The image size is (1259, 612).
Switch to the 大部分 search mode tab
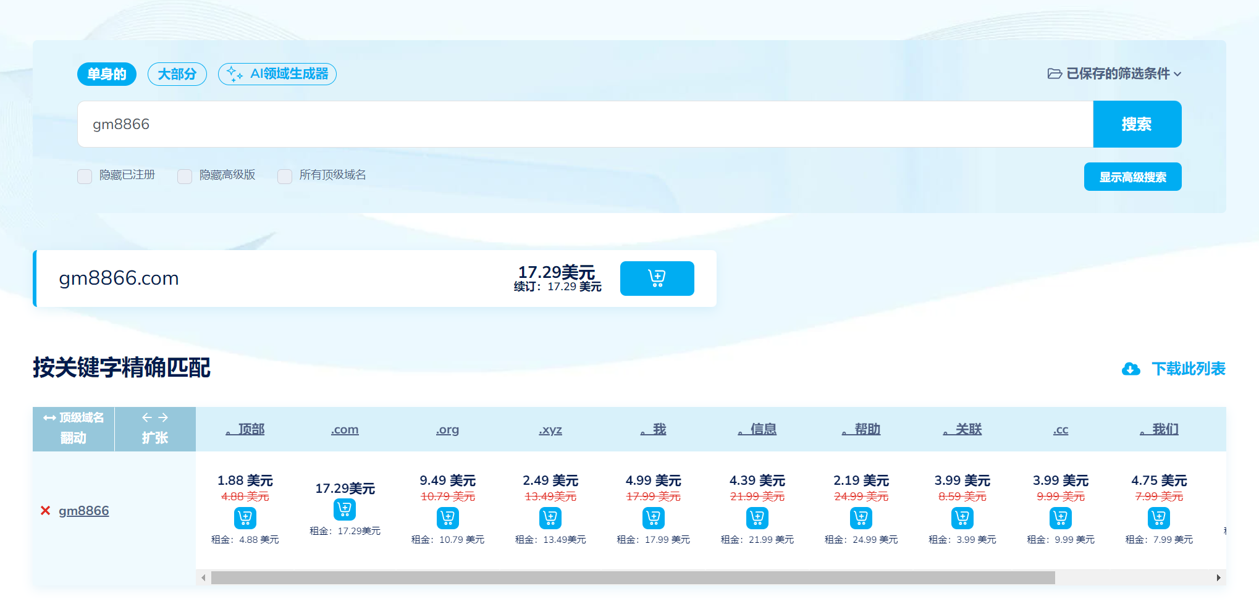[x=177, y=74]
